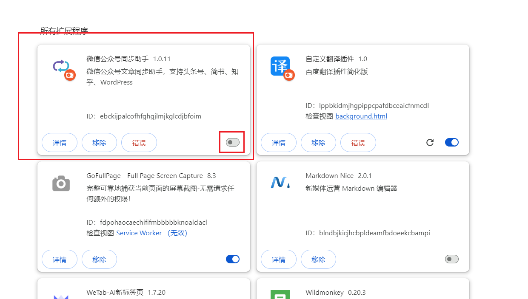This screenshot has width=528, height=299.
Task: Turn off the GoFullPage extension toggle
Action: pyautogui.click(x=233, y=259)
